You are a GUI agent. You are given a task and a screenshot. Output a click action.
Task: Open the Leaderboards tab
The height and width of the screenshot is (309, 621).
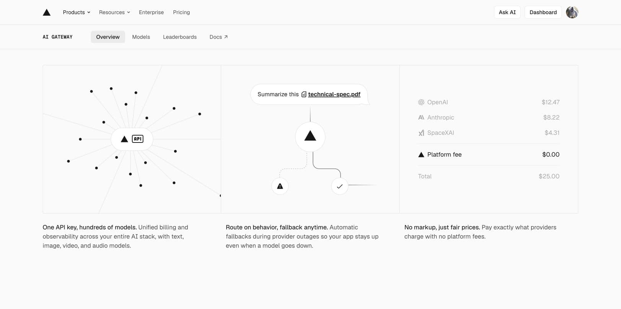180,37
